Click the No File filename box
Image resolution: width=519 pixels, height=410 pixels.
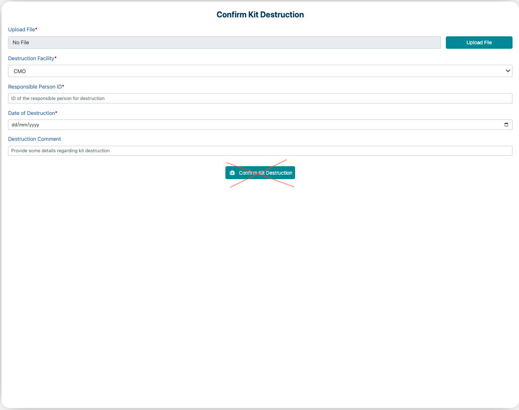point(224,42)
